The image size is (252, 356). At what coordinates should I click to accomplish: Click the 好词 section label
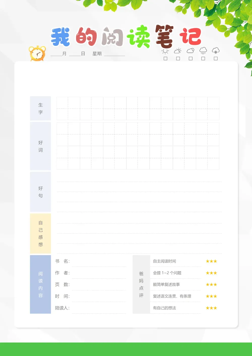click(x=40, y=146)
